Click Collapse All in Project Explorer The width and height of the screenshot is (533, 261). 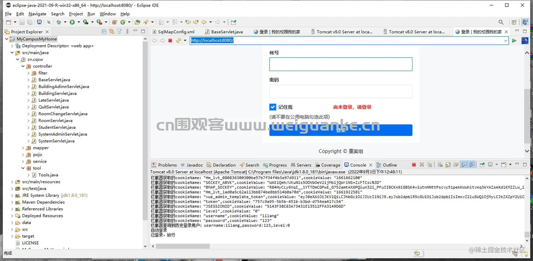(104, 31)
